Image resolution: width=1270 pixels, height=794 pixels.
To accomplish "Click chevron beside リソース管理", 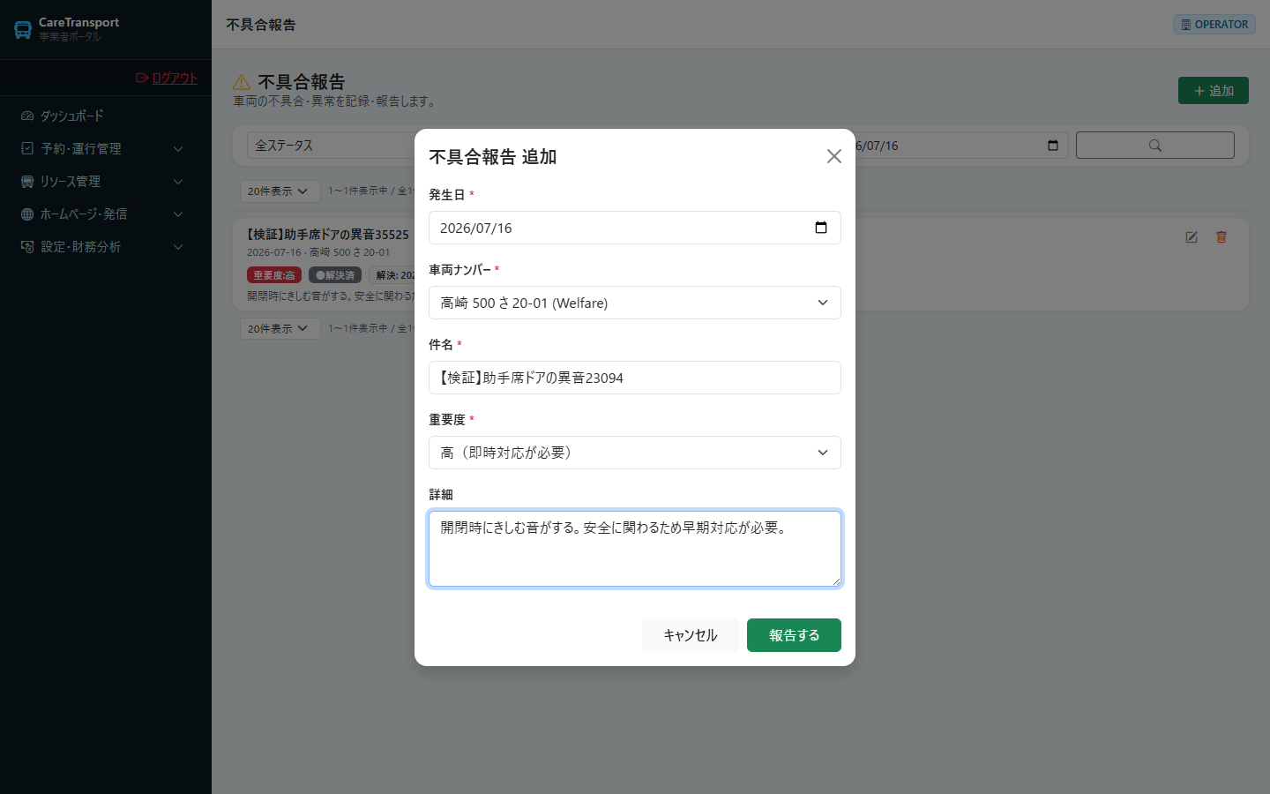I will (x=178, y=182).
